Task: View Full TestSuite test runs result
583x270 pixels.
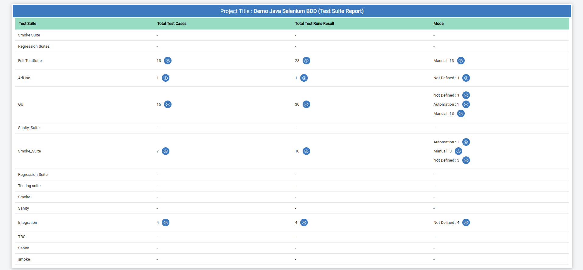Action: tap(306, 61)
